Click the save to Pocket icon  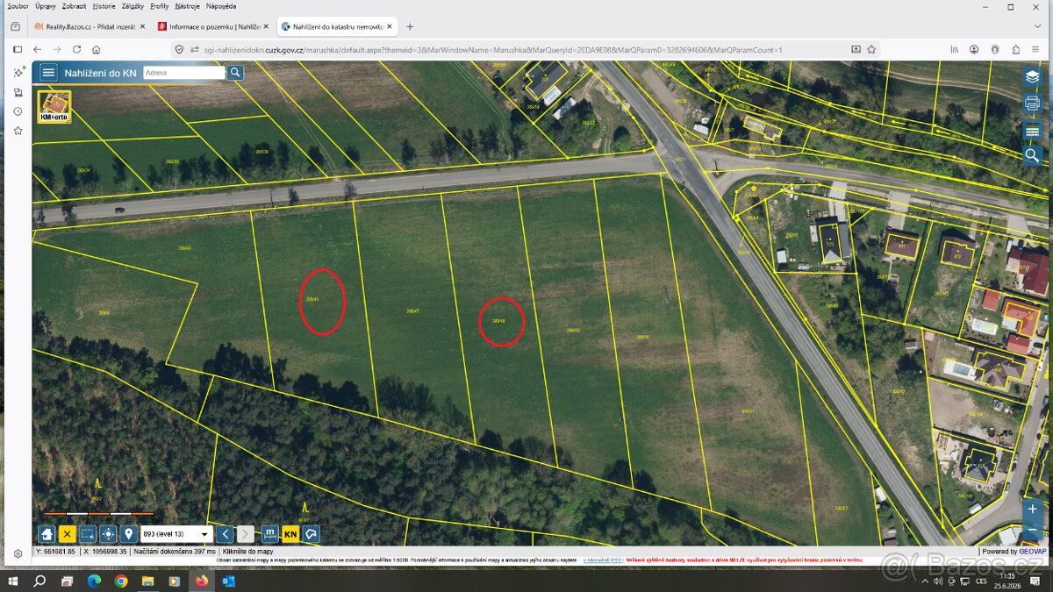(856, 50)
